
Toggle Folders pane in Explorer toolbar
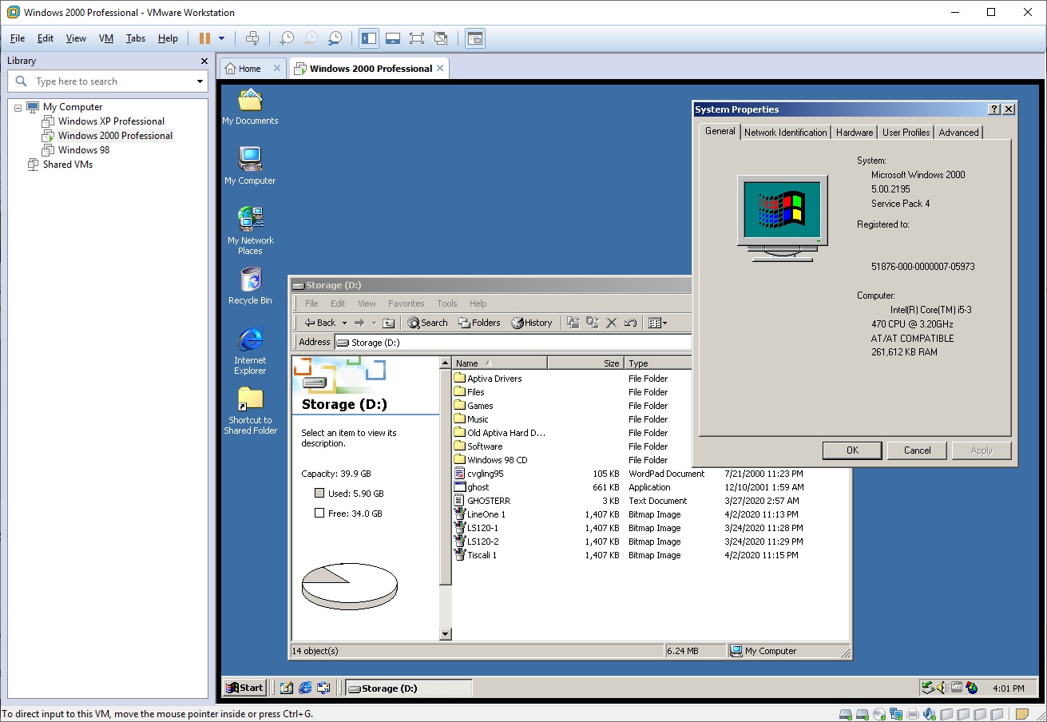(479, 323)
